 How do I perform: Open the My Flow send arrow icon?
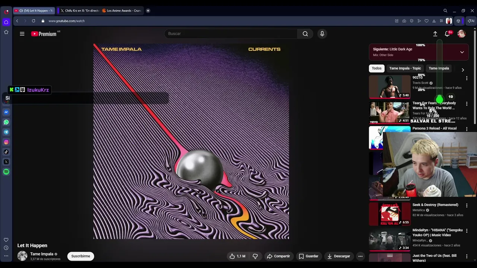coord(419,21)
